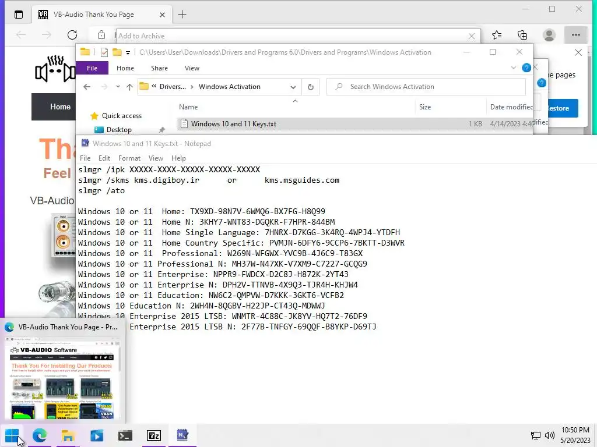
Task: Click kms.msguides.com text in Notepad
Action: pos(302,180)
